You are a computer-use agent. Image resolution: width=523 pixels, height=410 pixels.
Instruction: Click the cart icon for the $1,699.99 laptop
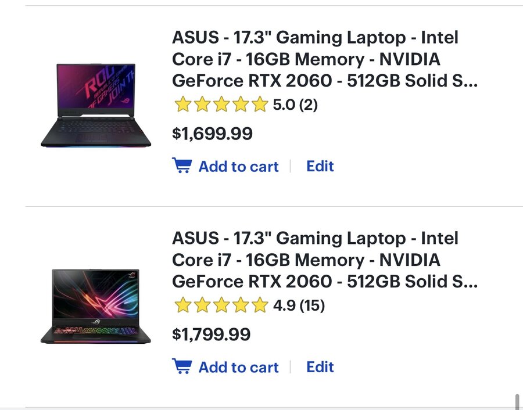pos(182,166)
